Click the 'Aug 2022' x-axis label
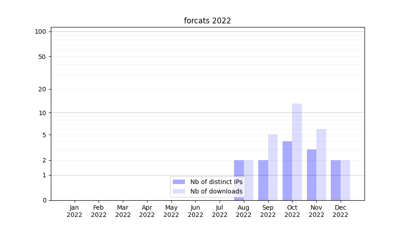 pos(243,211)
